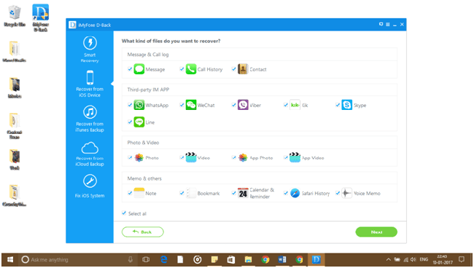Toggle the App Video checkbox

coord(286,157)
